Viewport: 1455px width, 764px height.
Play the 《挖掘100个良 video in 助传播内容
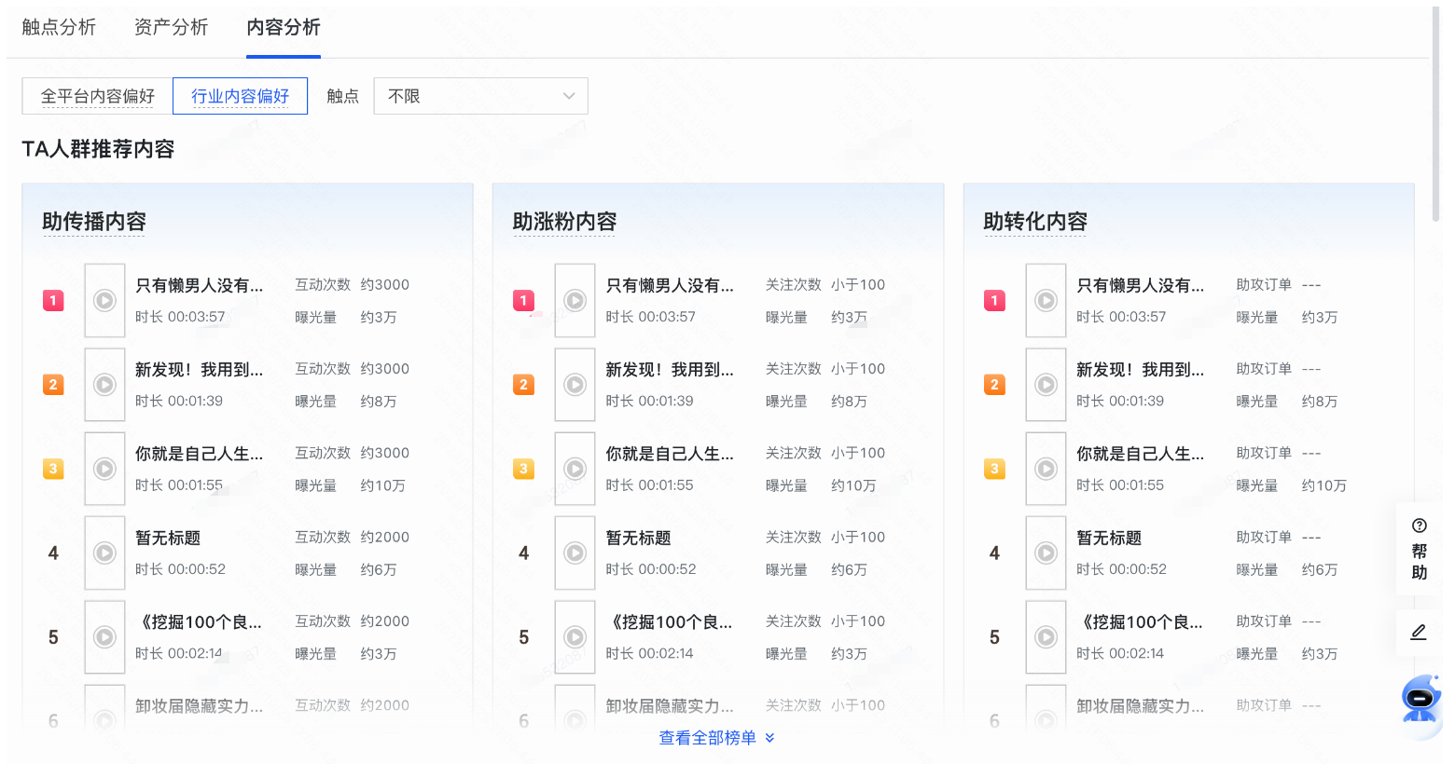click(104, 637)
